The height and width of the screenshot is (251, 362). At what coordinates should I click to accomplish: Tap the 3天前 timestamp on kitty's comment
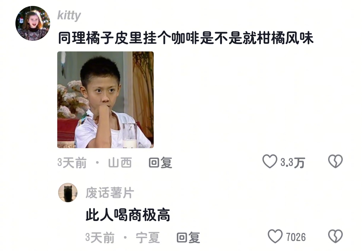point(72,163)
